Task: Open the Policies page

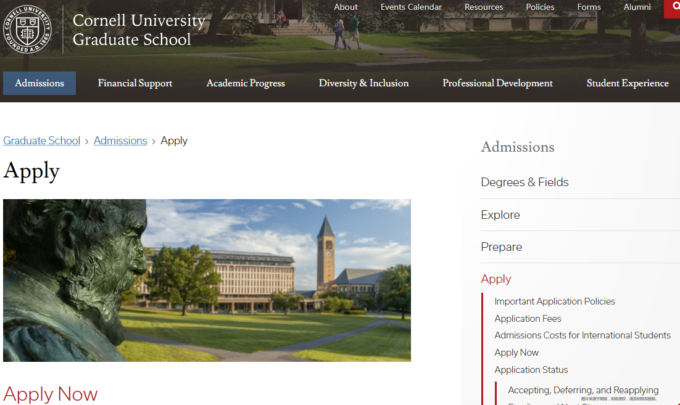Action: pos(540,7)
